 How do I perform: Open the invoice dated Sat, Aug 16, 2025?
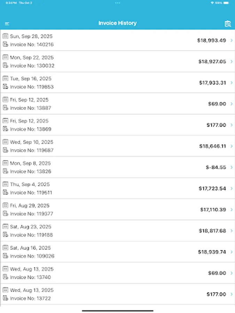[117, 252]
